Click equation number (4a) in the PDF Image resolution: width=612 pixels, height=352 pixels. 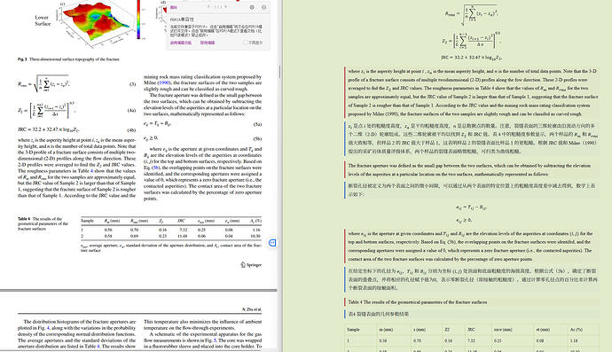click(131, 111)
